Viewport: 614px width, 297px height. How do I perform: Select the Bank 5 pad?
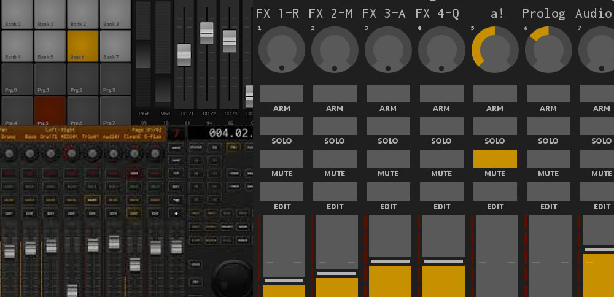pyautogui.click(x=50, y=46)
